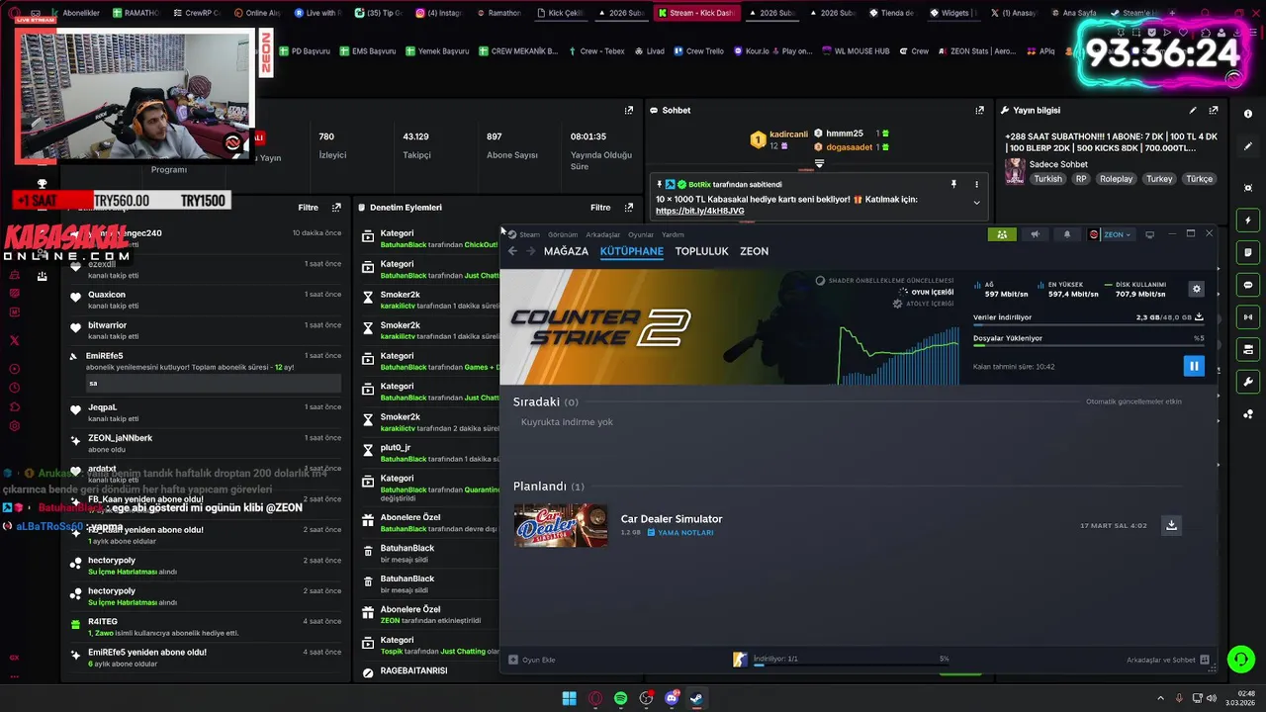Screen dimensions: 1266x712
Task: Click the wrench icon in right sidebar
Action: click(x=1248, y=382)
